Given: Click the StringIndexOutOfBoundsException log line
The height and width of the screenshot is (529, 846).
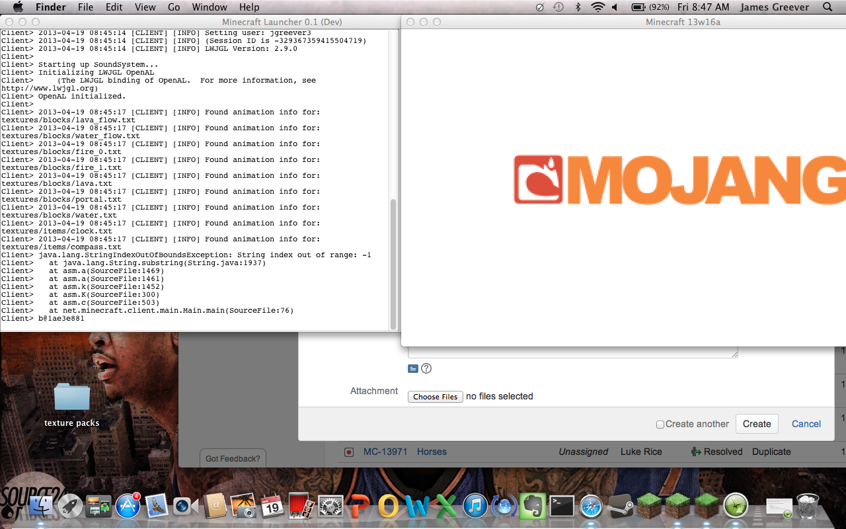Looking at the screenshot, I should point(186,255).
